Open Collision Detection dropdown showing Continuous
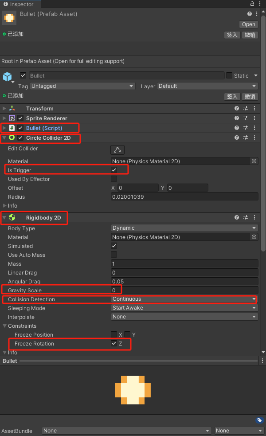Viewport: 266px width, 436px height. [184, 299]
